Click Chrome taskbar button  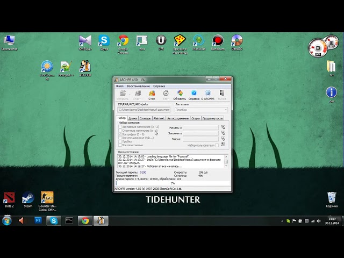tap(85, 221)
